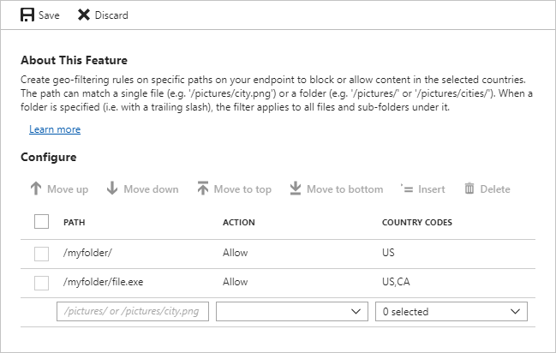556x353 pixels.
Task: Select the /myfolder/file.exe rule checkbox
Action: point(41,282)
